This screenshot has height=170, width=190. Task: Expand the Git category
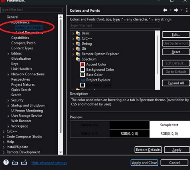(73, 49)
